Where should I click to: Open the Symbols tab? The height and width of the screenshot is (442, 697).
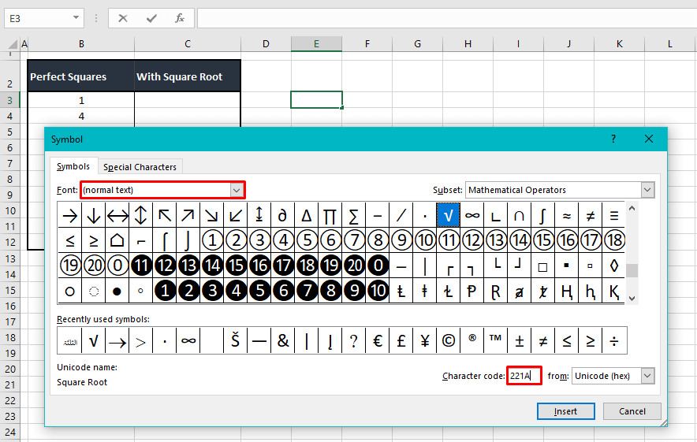(73, 167)
